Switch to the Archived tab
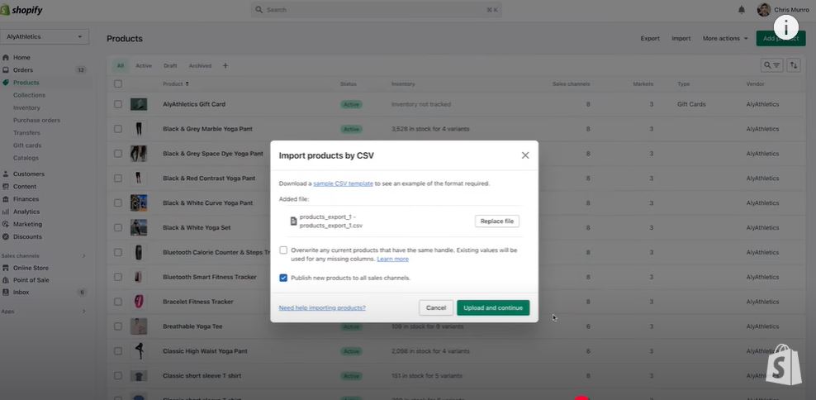The width and height of the screenshot is (816, 400). coord(200,65)
